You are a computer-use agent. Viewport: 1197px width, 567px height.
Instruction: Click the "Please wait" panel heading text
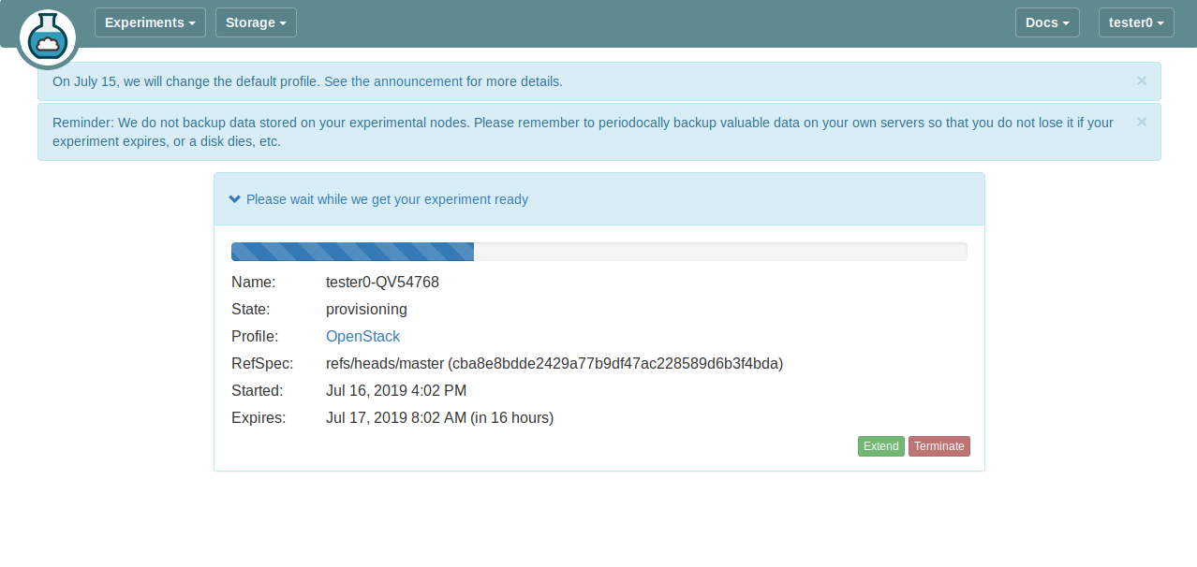pyautogui.click(x=387, y=199)
